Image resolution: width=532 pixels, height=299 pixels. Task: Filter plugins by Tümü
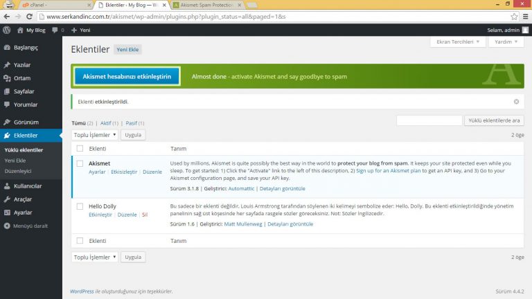pos(78,123)
